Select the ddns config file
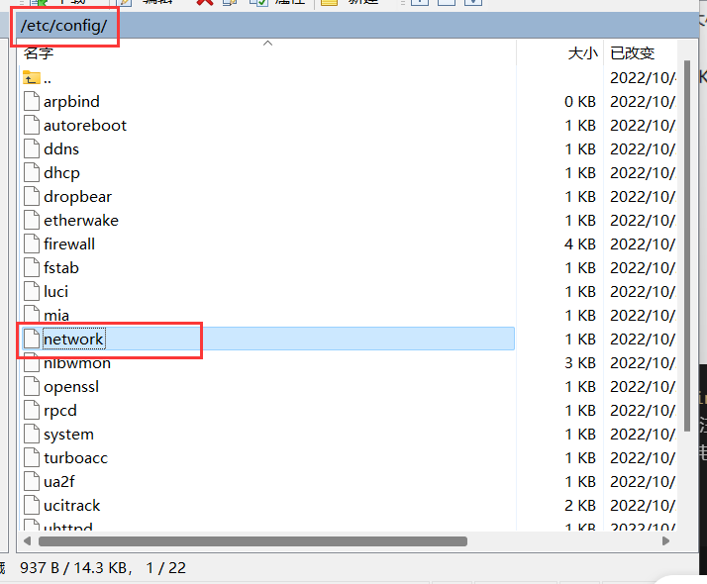 pos(61,148)
